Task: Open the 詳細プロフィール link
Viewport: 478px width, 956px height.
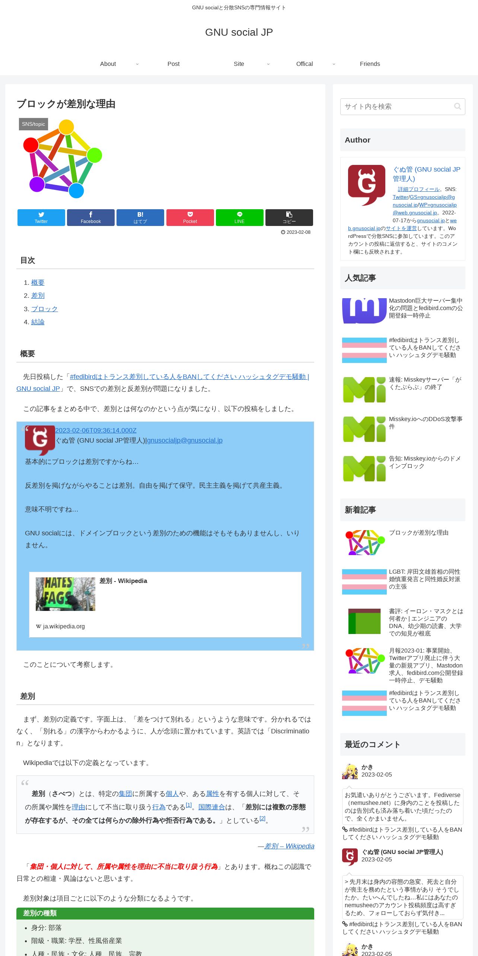Action: (x=419, y=189)
